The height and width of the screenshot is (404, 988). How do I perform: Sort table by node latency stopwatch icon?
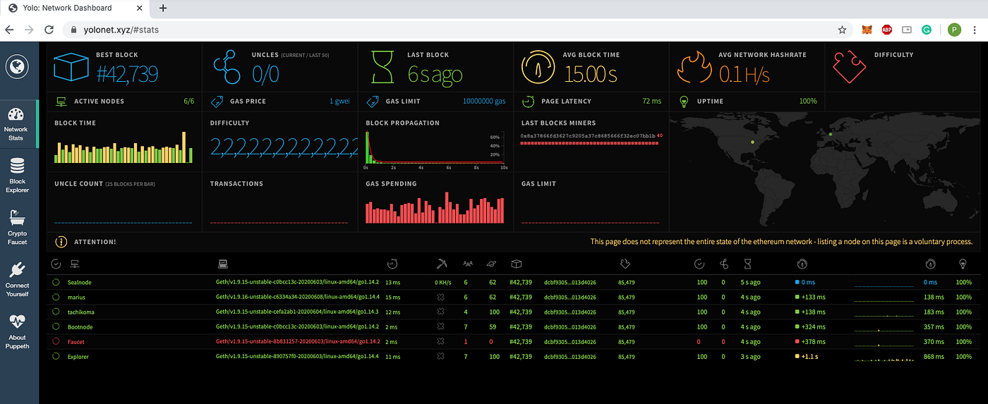tap(392, 264)
